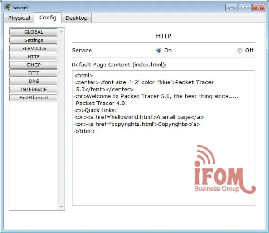Open the FastEthernet interface settings
Image resolution: width=269 pixels, height=233 pixels.
click(34, 98)
